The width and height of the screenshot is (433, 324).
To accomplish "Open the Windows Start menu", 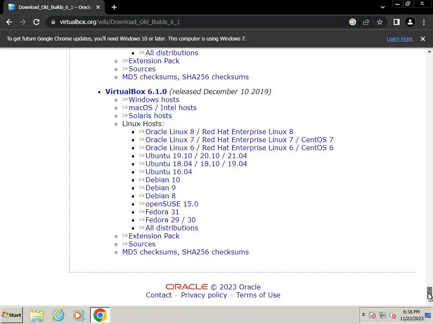I will click(11, 315).
